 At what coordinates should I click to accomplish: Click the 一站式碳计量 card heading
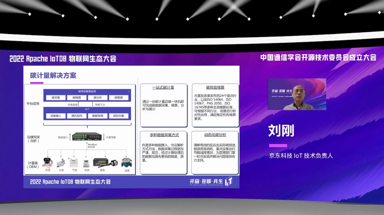coord(163,88)
